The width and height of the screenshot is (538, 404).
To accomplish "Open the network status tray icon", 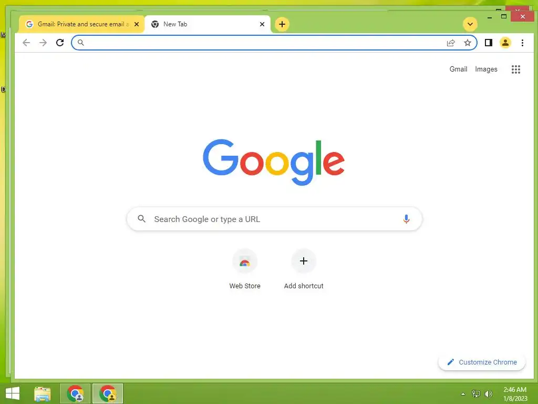I will click(x=475, y=394).
